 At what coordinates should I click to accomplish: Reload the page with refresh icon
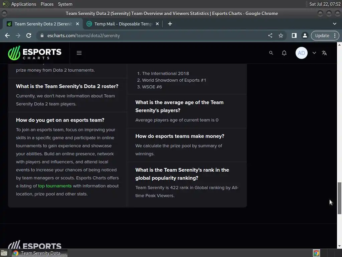pyautogui.click(x=29, y=35)
